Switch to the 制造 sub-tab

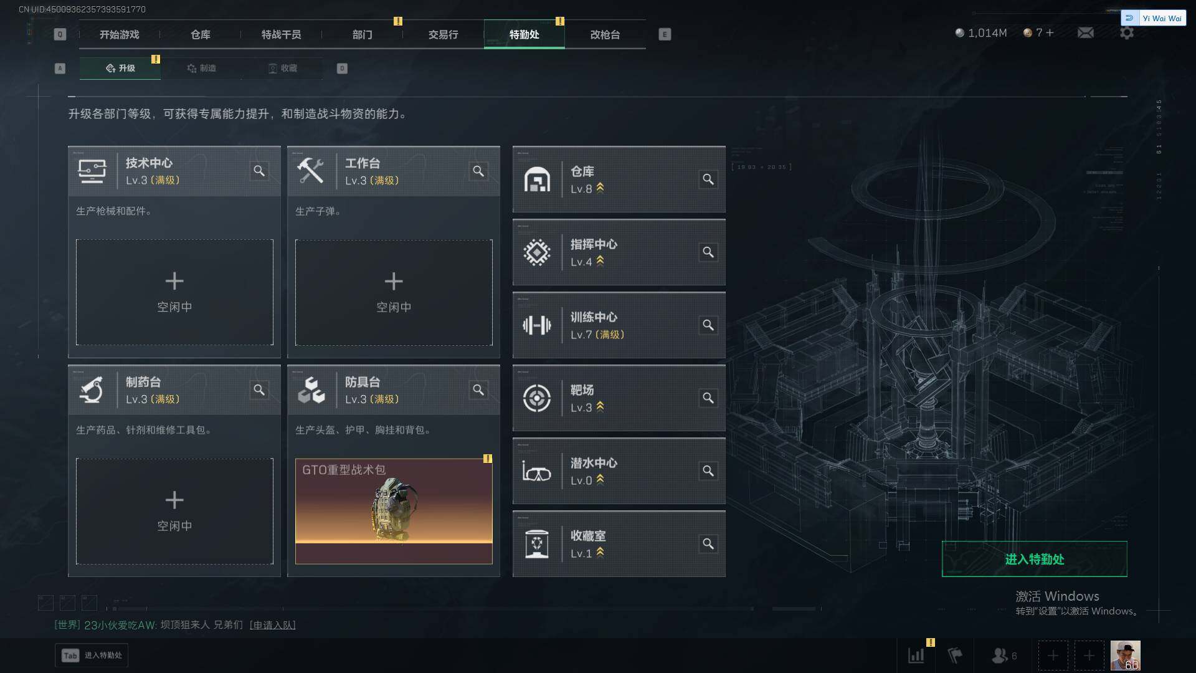click(201, 69)
